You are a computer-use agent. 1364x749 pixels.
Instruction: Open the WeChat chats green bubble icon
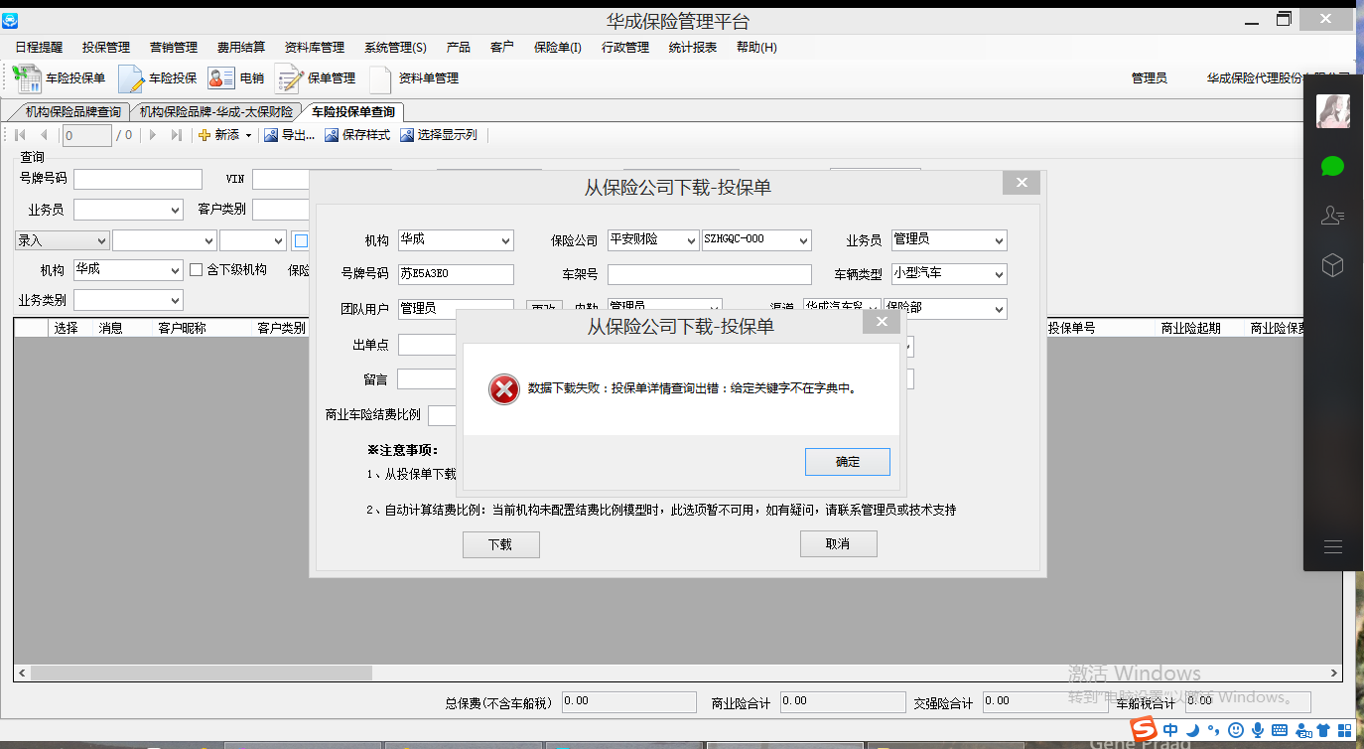(1332, 166)
